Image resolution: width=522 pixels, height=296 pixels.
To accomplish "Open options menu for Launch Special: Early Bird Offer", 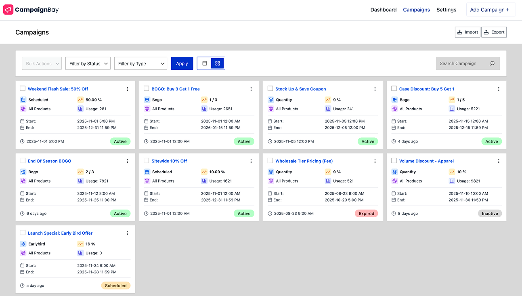I will pyautogui.click(x=127, y=233).
